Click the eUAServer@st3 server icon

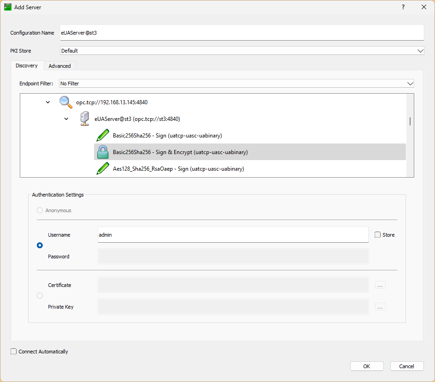tap(84, 119)
